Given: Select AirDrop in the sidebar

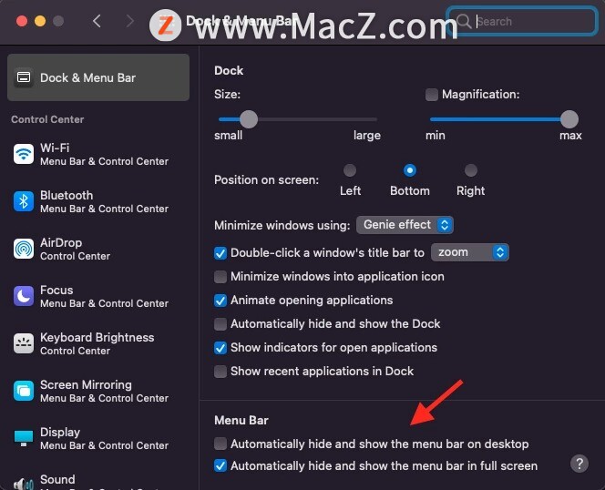Looking at the screenshot, I should click(x=98, y=249).
